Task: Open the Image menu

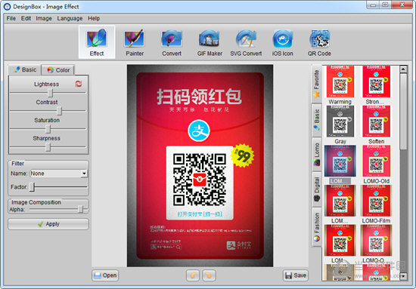Action: [44, 19]
